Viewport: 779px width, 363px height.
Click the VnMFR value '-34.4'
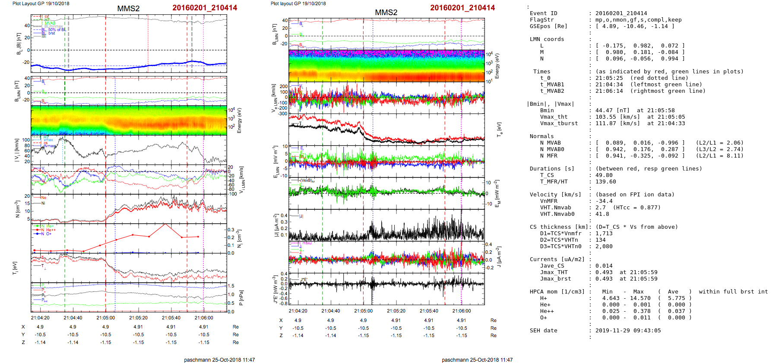[604, 201]
